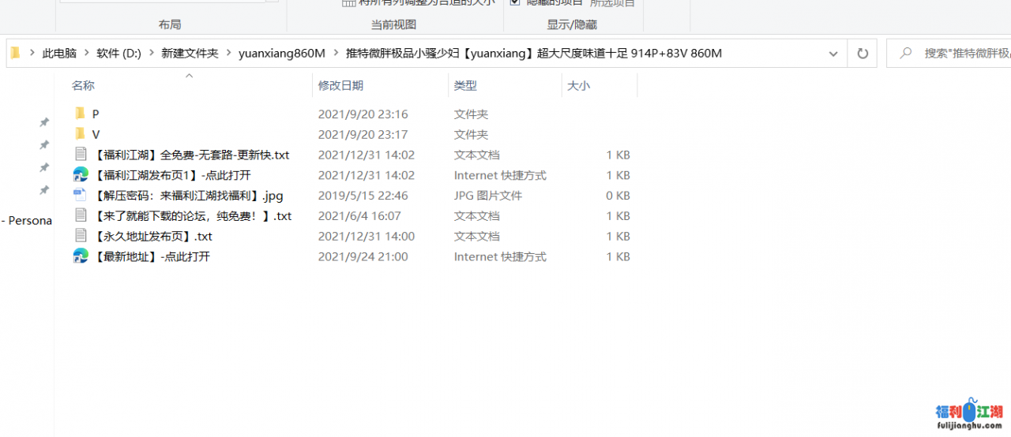Expand the chevron after 此电脑 in the path
Viewport: 1011px width, 437px height.
87,54
